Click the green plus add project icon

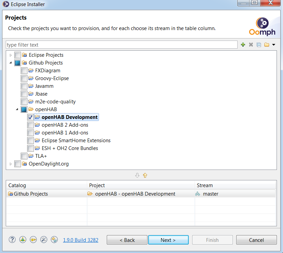pos(243,45)
